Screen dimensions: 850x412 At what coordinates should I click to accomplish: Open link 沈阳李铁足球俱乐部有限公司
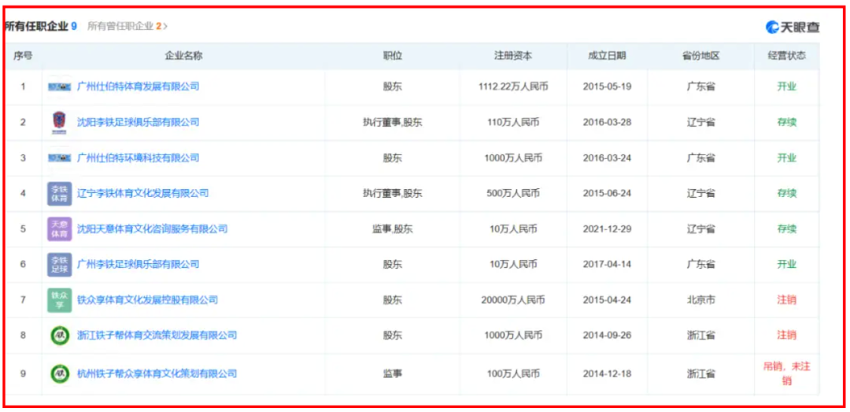139,122
